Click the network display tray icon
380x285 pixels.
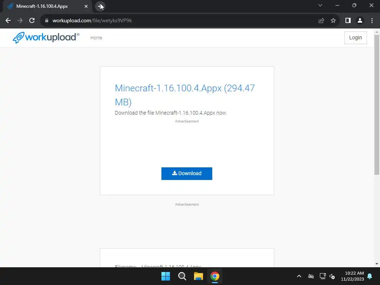coord(322,276)
